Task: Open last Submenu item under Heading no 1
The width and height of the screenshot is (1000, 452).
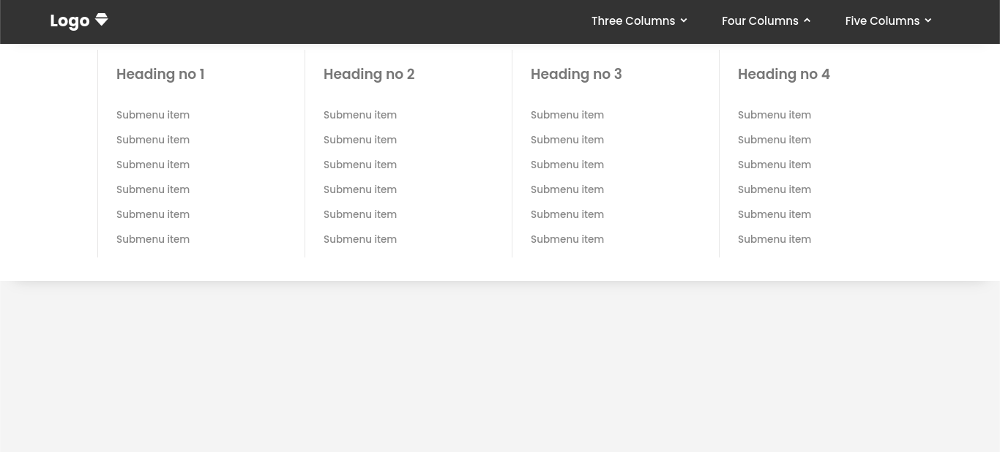Action: click(153, 239)
